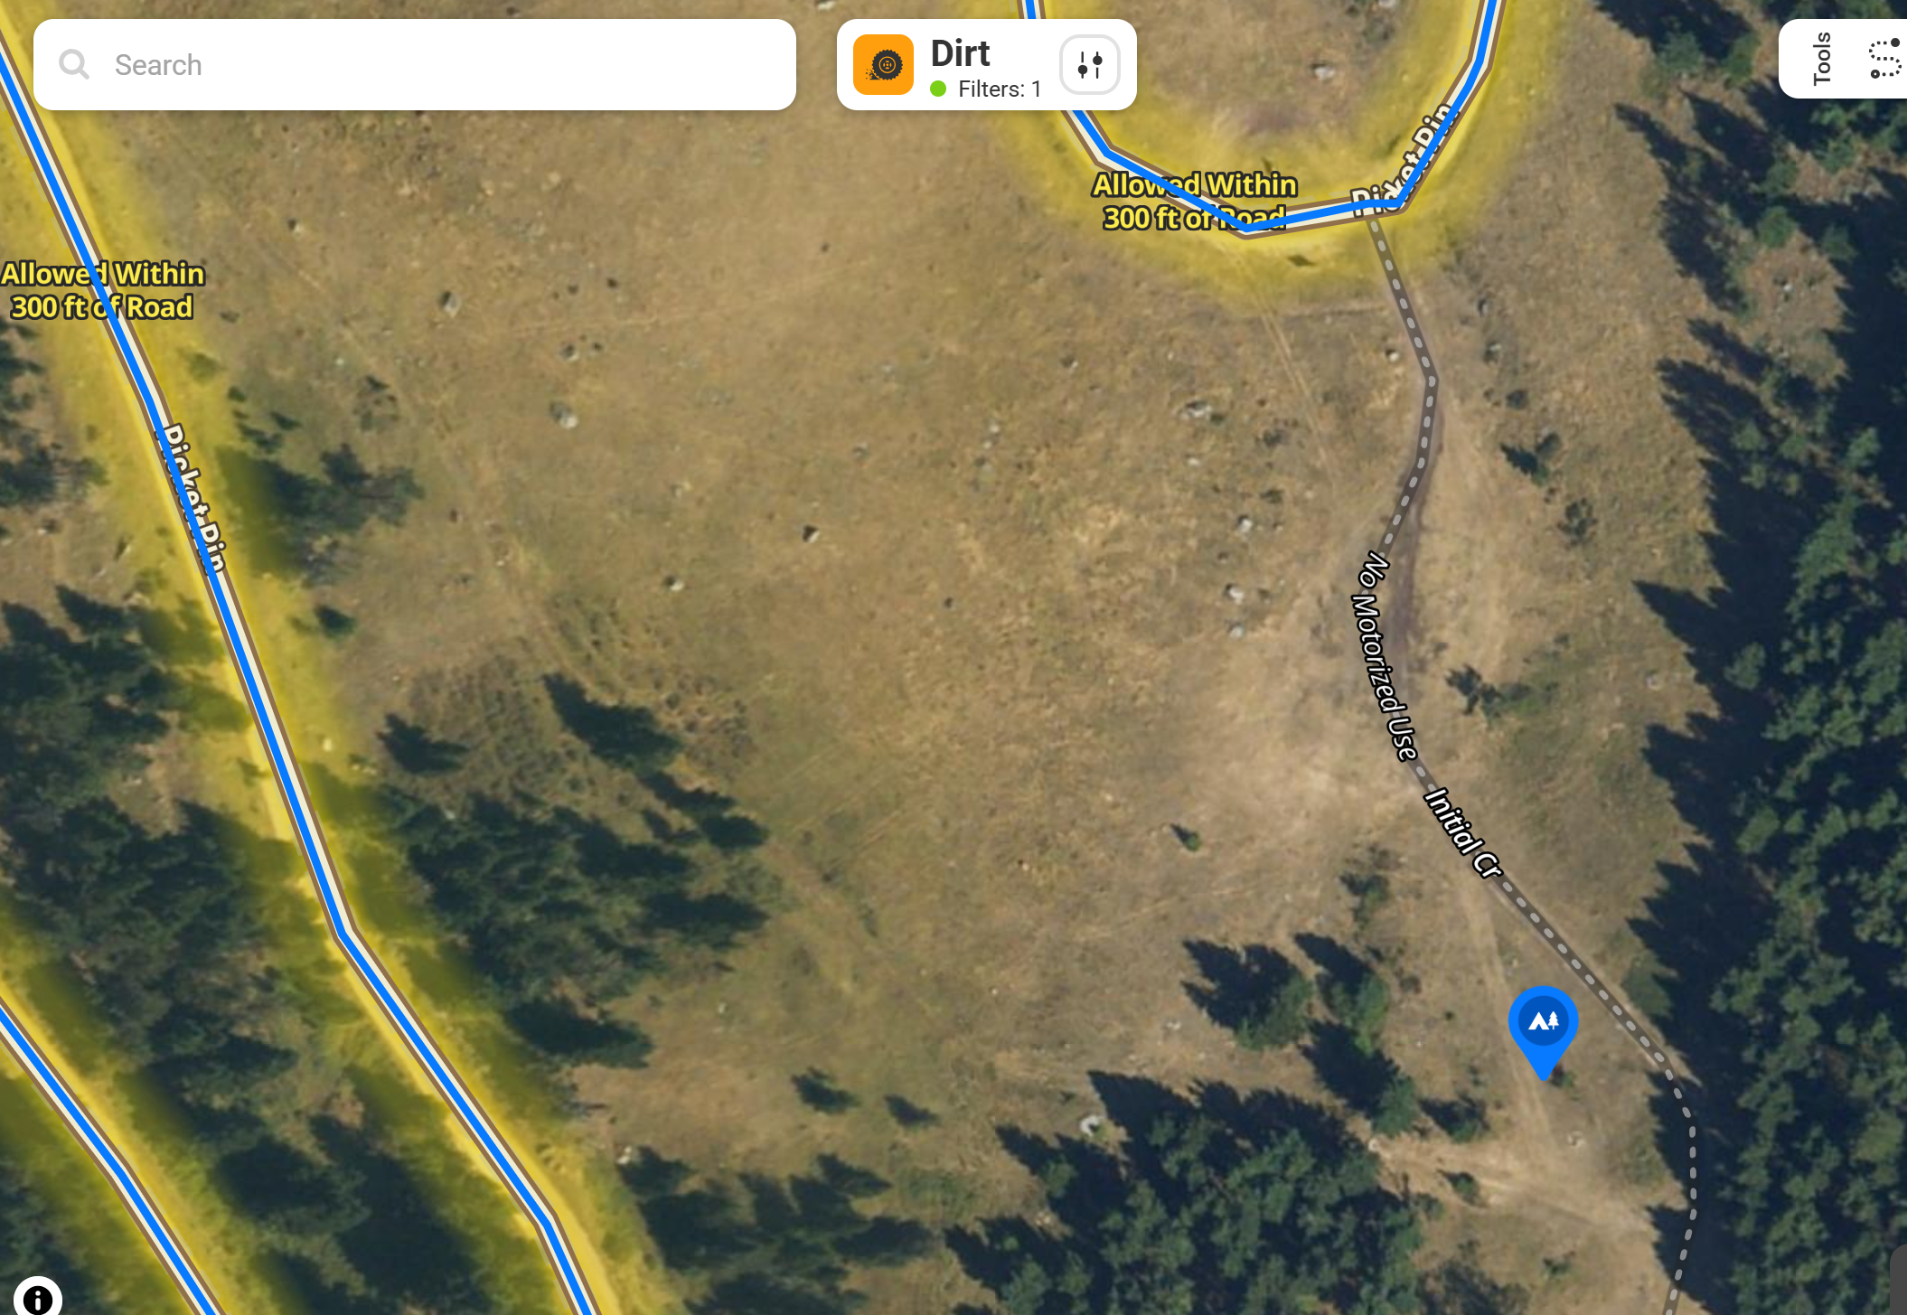The height and width of the screenshot is (1315, 1907).
Task: Open the filter sliders button
Action: (1090, 65)
